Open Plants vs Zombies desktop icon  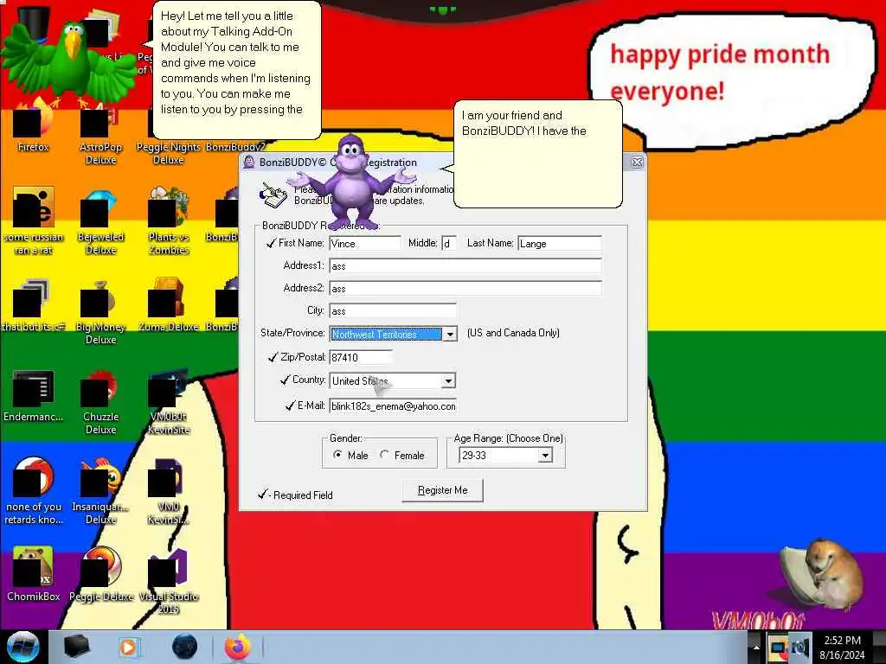tap(169, 221)
